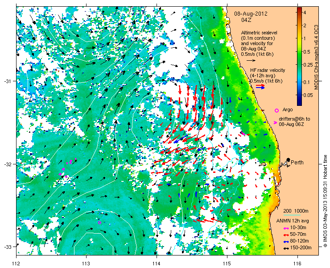Click the blue HF radar velocity arrow
The width and height of the screenshot is (330, 268).
coord(260,88)
